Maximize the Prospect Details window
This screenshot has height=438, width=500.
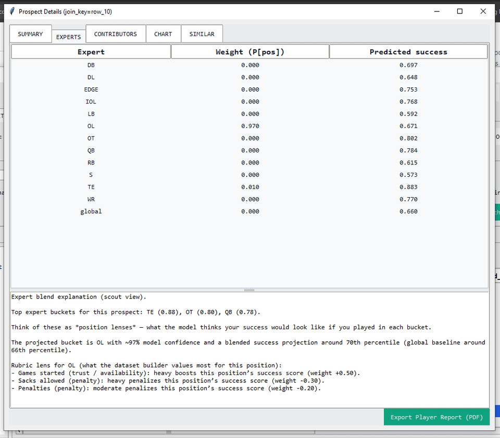pos(459,11)
